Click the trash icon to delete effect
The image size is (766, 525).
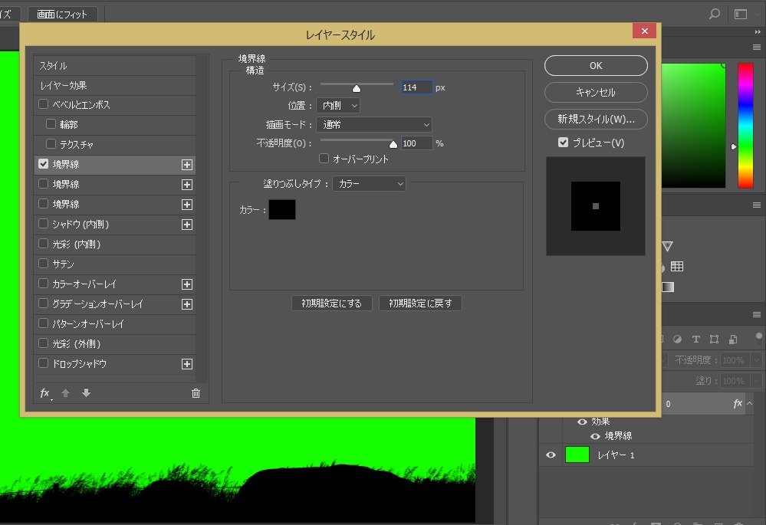[196, 393]
